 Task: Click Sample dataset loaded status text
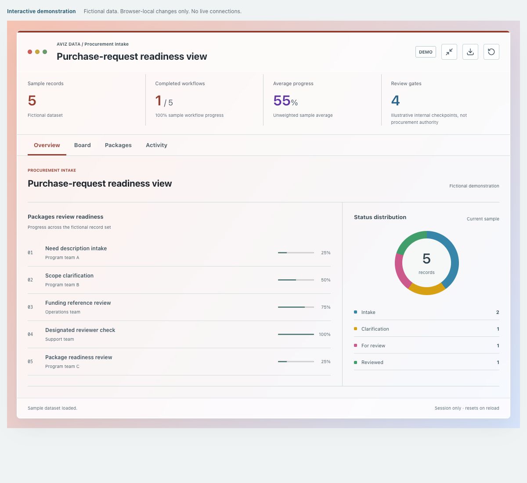tap(52, 408)
